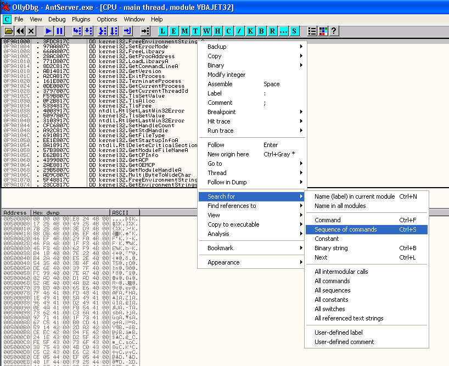Show Executable modules with the E button

tap(173, 31)
